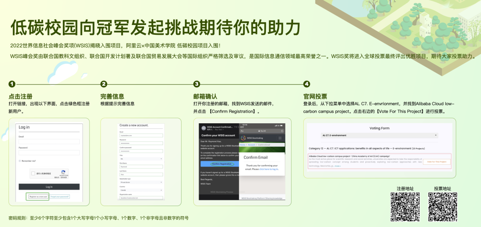Click the Organization name field

[141, 198]
